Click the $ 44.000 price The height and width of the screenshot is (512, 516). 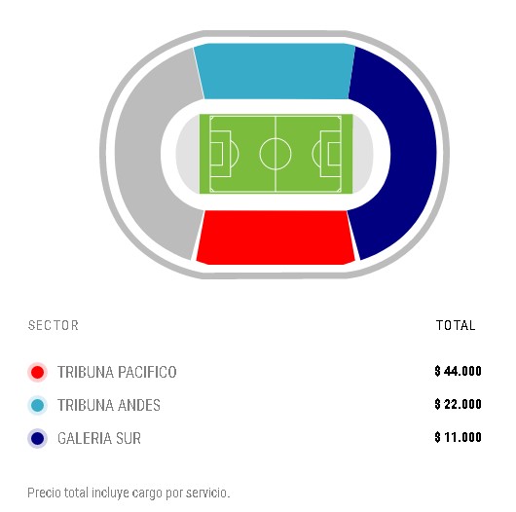click(458, 371)
